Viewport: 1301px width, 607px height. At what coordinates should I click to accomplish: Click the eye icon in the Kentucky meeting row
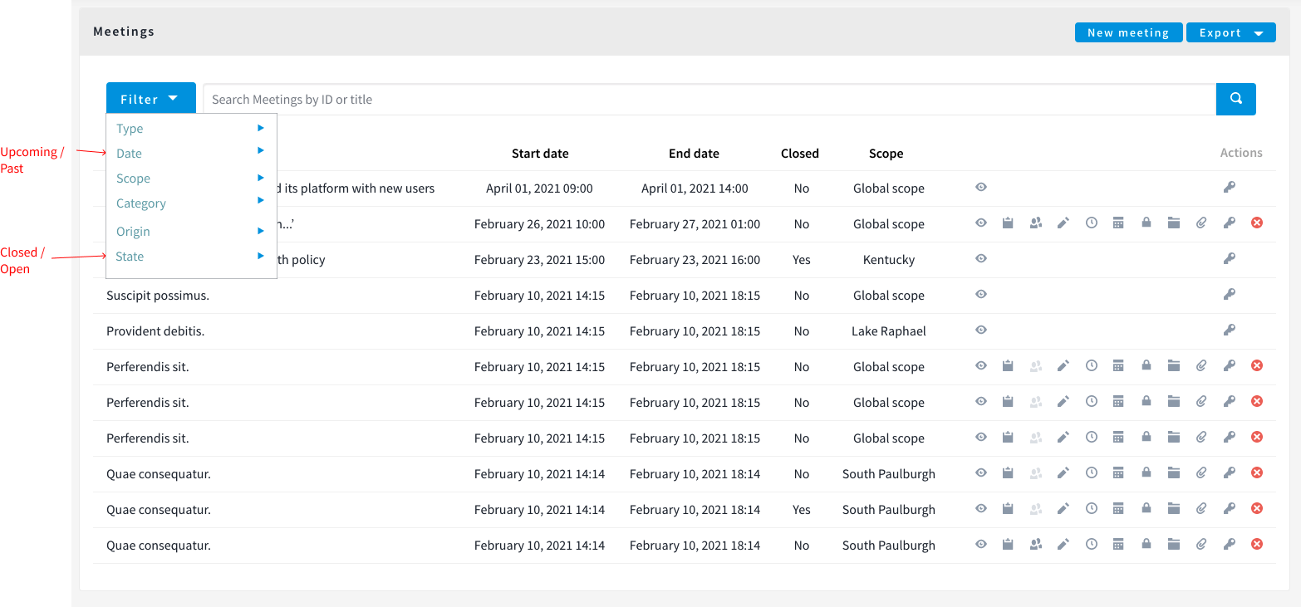(x=981, y=259)
